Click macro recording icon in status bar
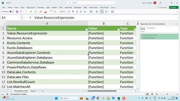180x101 pixels. [x=7, y=94]
